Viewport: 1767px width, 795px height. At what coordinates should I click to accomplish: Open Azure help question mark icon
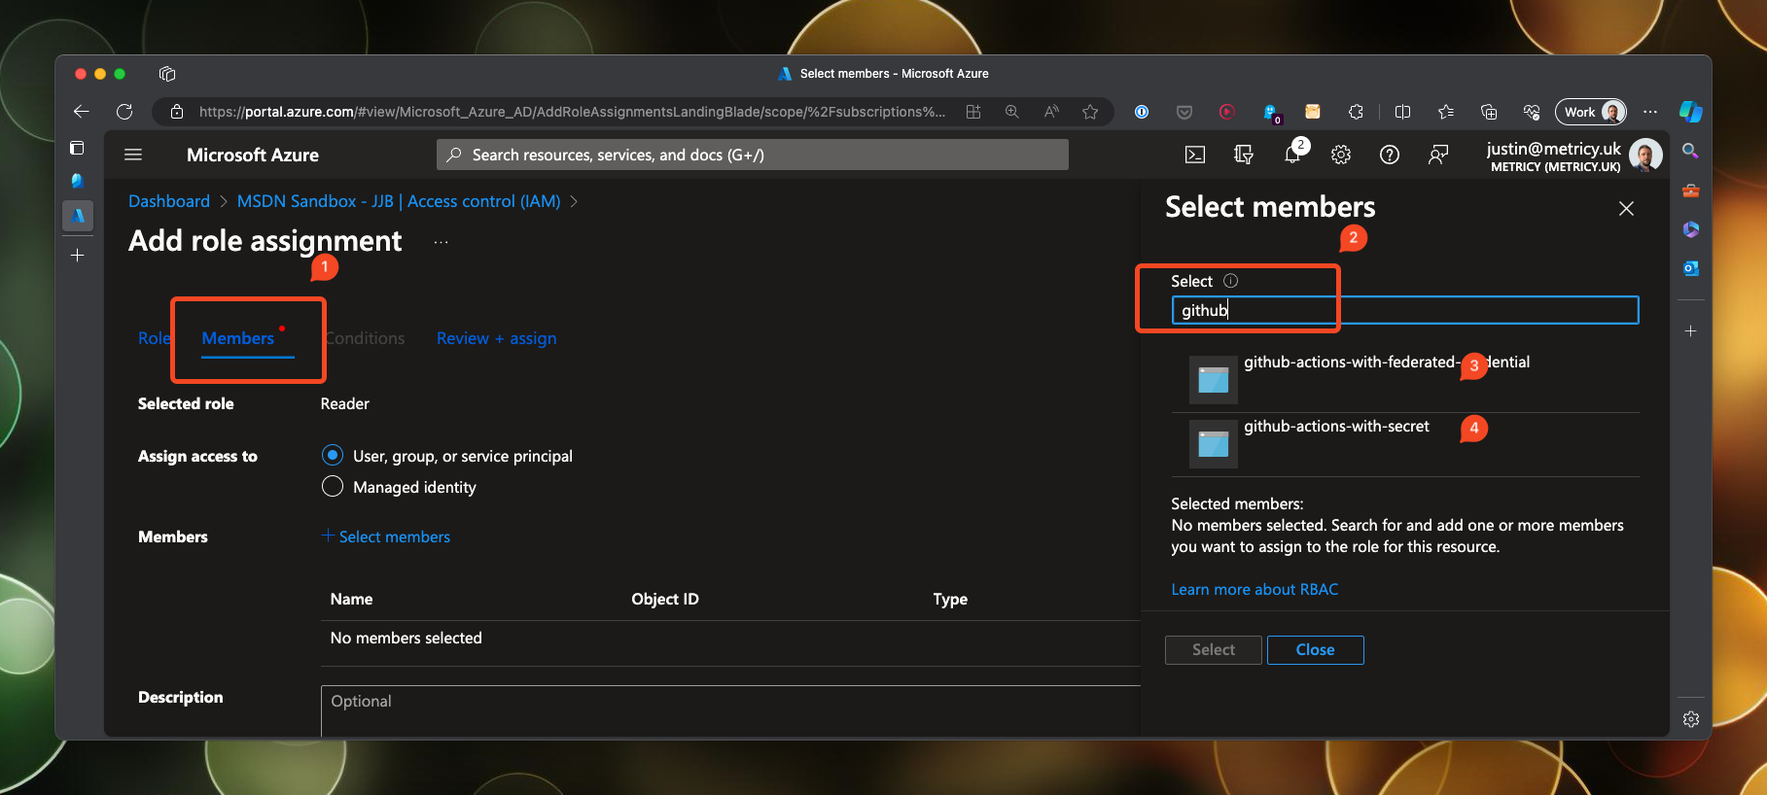tap(1390, 155)
